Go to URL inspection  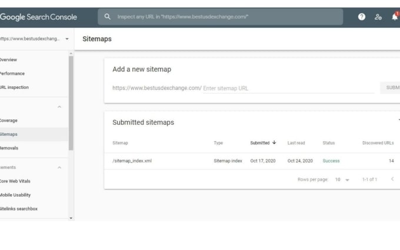pos(14,87)
